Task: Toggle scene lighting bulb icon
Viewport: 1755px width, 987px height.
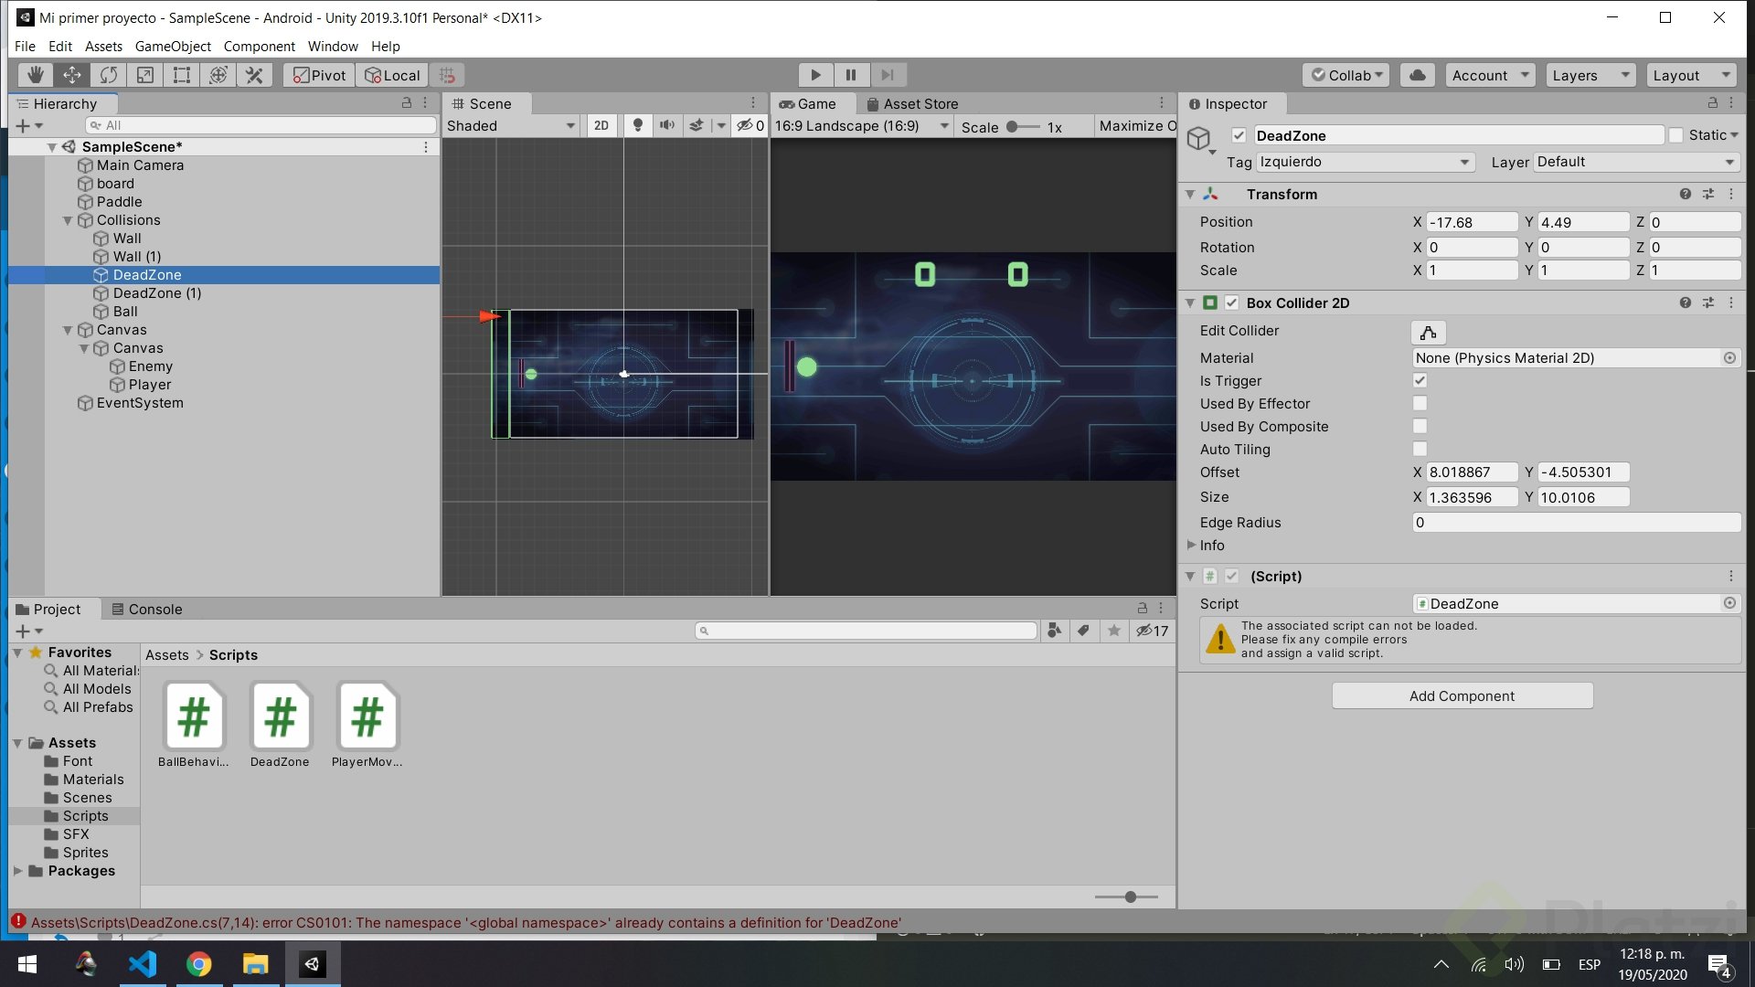Action: (637, 125)
